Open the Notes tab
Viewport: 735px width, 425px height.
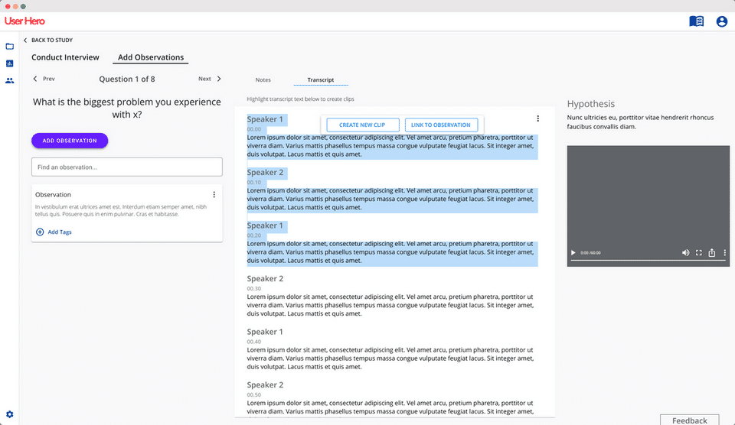263,80
